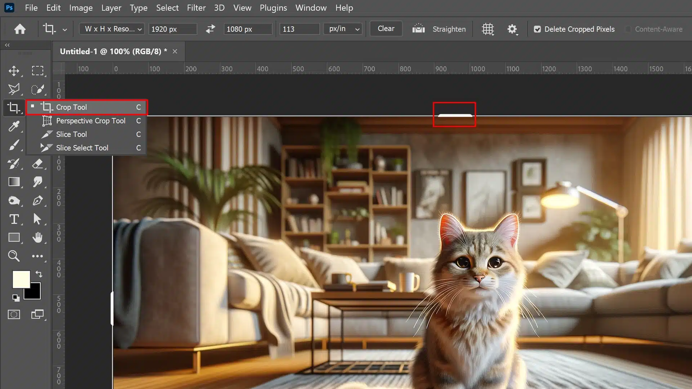Choose Perspective Crop Tool from the flyout
Image resolution: width=692 pixels, height=389 pixels.
(87, 121)
